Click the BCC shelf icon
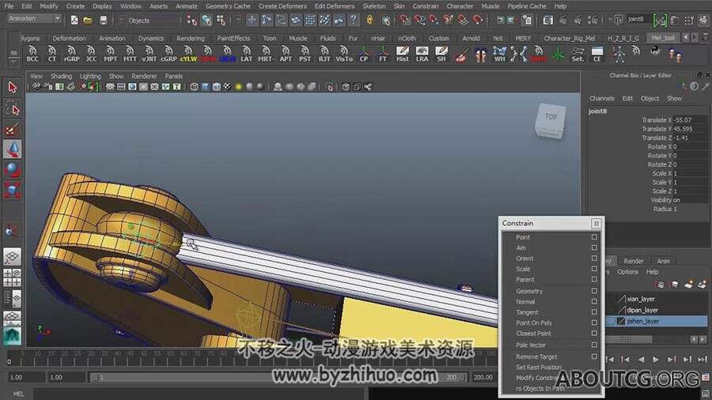 tap(32, 54)
